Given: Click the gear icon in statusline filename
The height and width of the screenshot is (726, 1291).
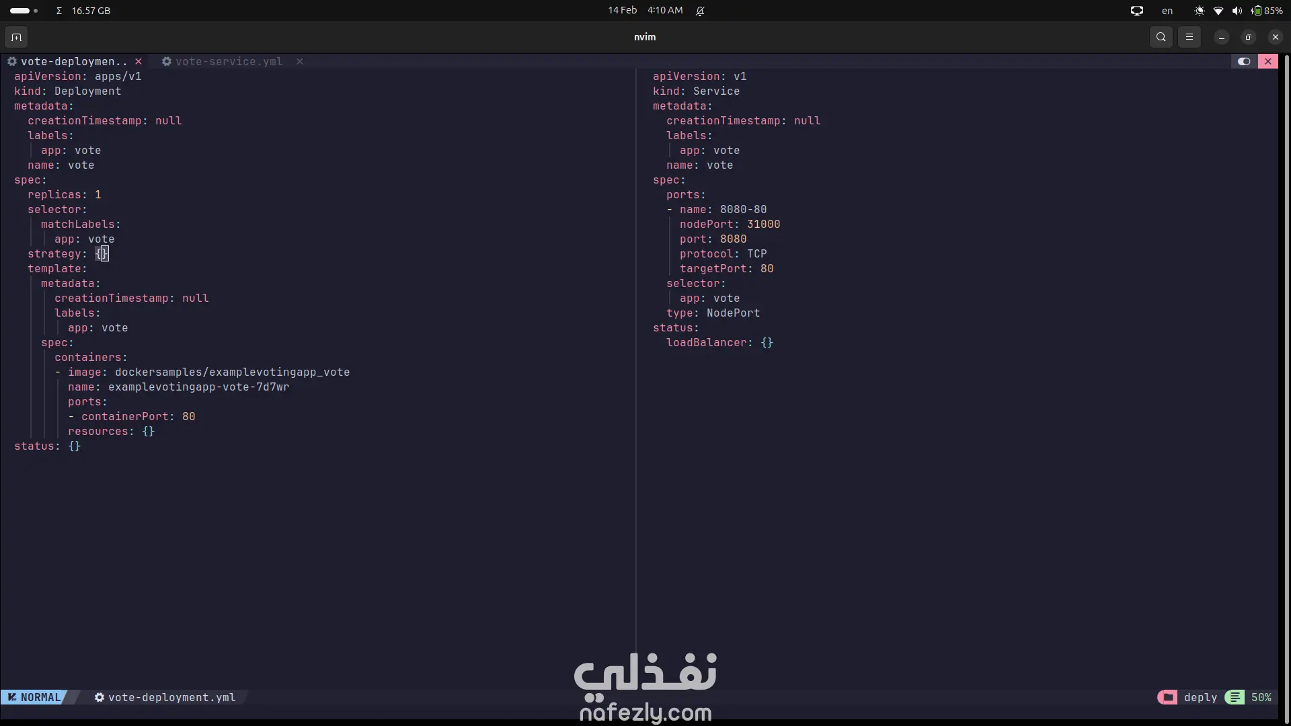Looking at the screenshot, I should (100, 697).
